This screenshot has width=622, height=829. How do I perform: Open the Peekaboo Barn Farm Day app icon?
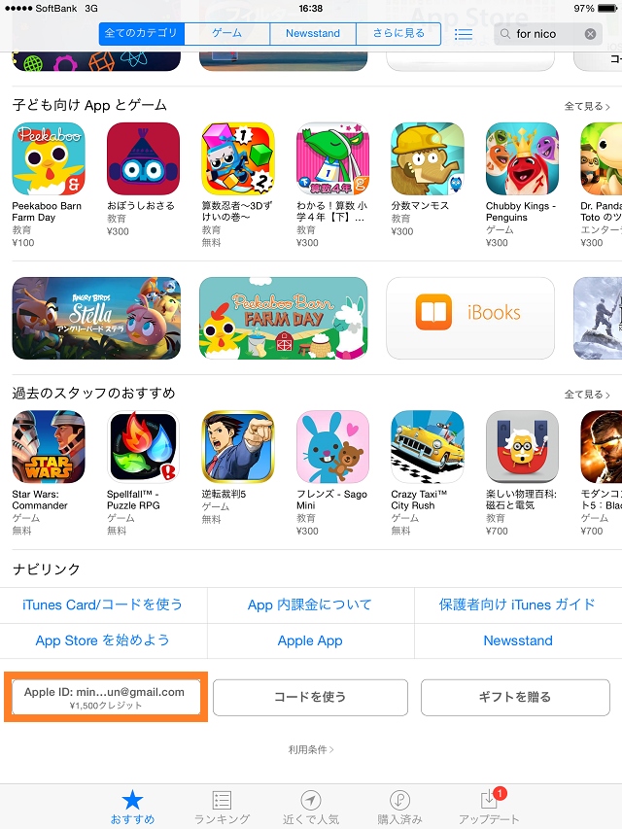click(x=49, y=158)
